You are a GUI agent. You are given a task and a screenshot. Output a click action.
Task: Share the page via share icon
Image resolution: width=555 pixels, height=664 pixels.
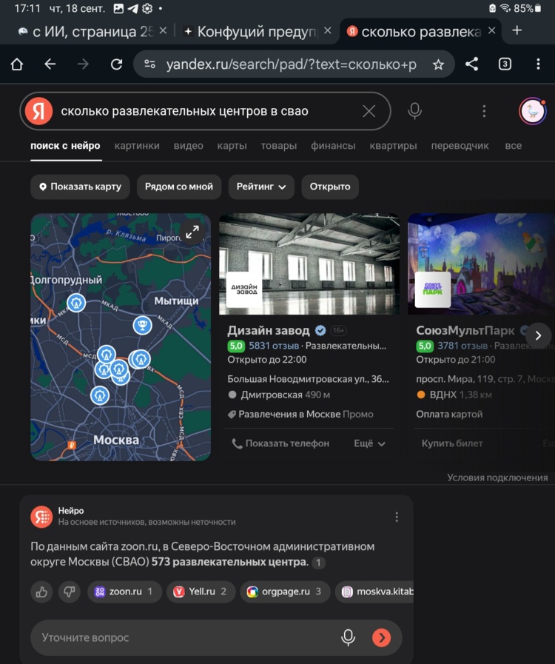click(x=471, y=64)
